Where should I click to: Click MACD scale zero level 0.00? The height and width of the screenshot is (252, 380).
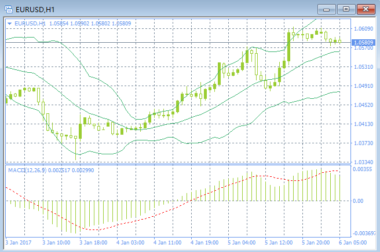point(358,201)
